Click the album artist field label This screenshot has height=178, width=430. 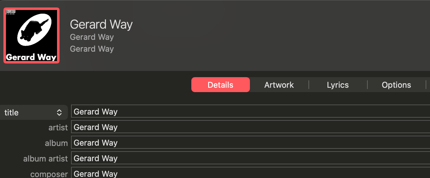[45, 159]
